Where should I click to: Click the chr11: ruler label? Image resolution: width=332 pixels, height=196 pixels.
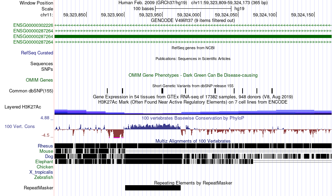pos(47,15)
